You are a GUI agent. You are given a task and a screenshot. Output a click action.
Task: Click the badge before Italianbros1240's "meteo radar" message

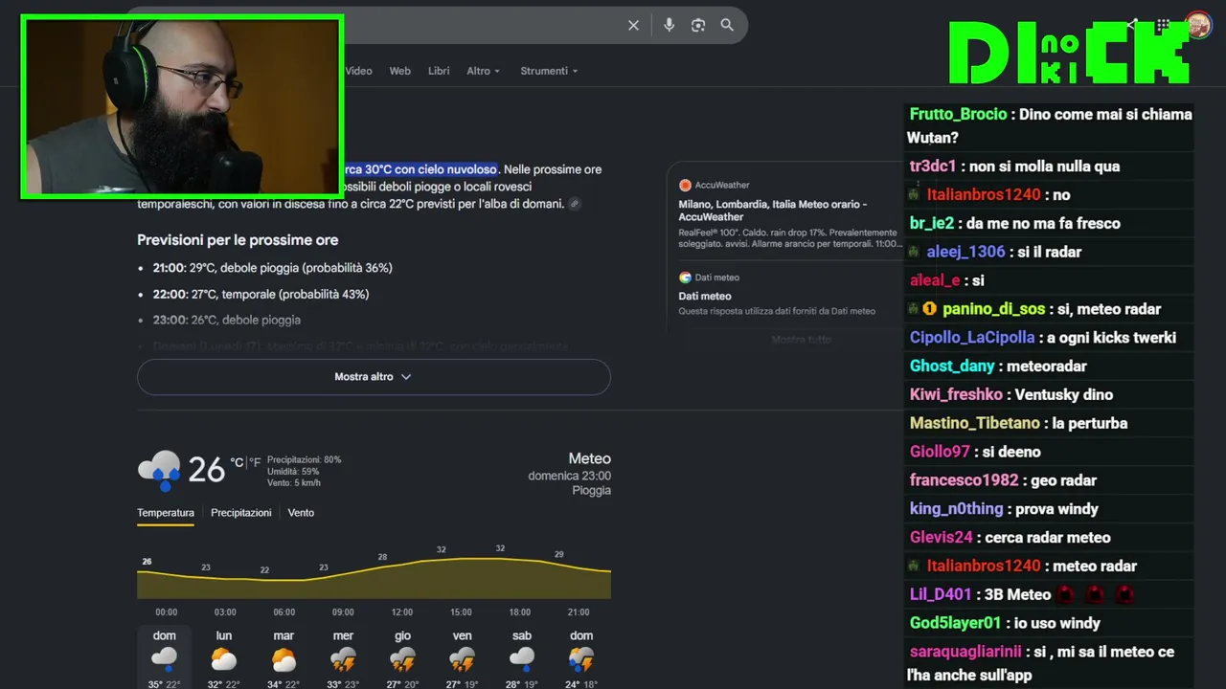[915, 566]
